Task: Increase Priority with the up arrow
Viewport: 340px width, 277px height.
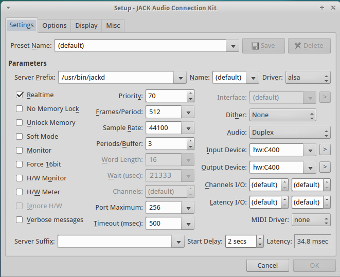Action: coord(190,93)
